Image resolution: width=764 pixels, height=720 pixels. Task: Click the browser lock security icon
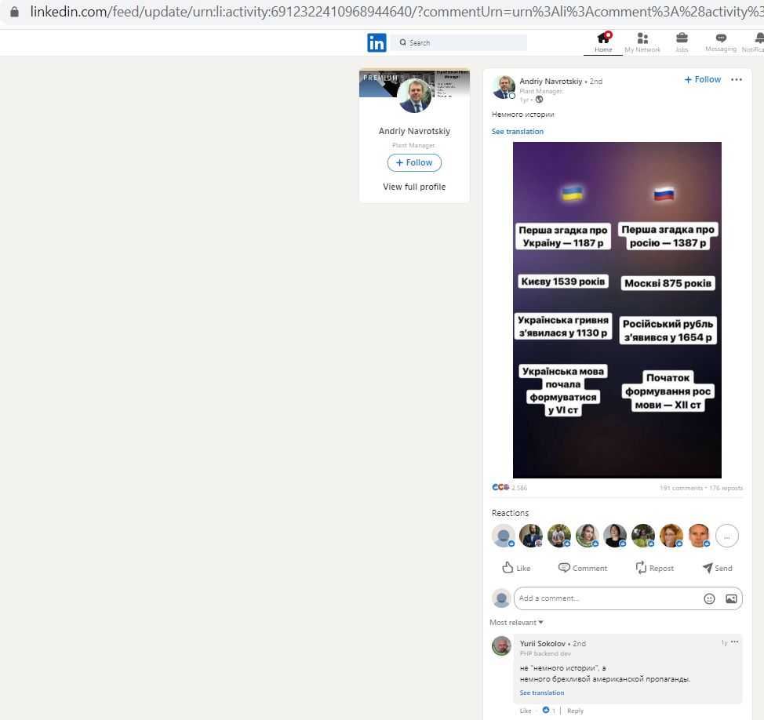(x=15, y=12)
